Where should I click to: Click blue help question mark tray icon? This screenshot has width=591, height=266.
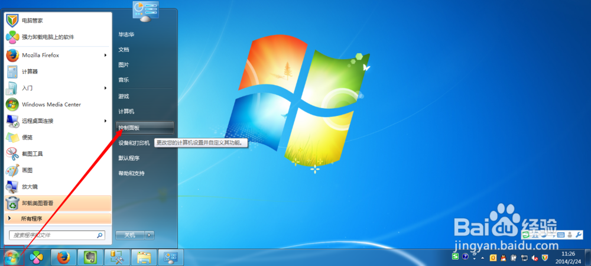[x=465, y=257]
